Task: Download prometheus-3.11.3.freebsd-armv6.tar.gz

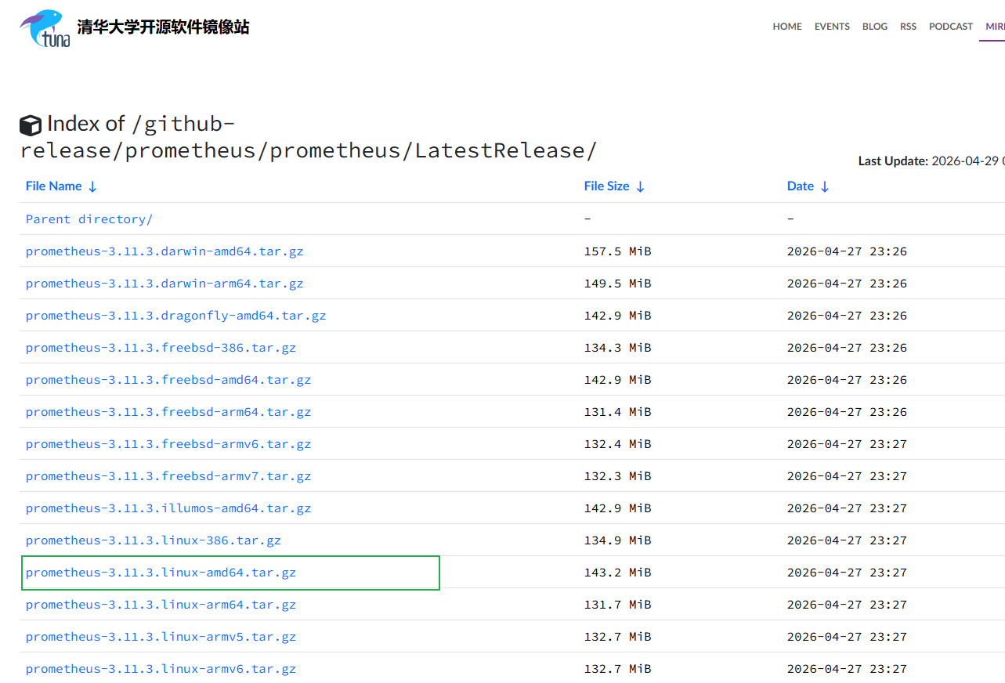Action: 168,444
